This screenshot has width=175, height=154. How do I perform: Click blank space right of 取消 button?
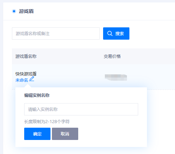click(x=112, y=134)
